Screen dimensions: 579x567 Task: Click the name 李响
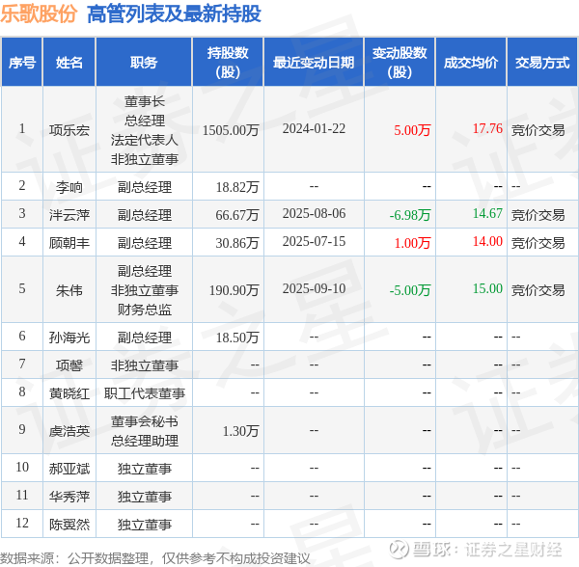point(69,187)
